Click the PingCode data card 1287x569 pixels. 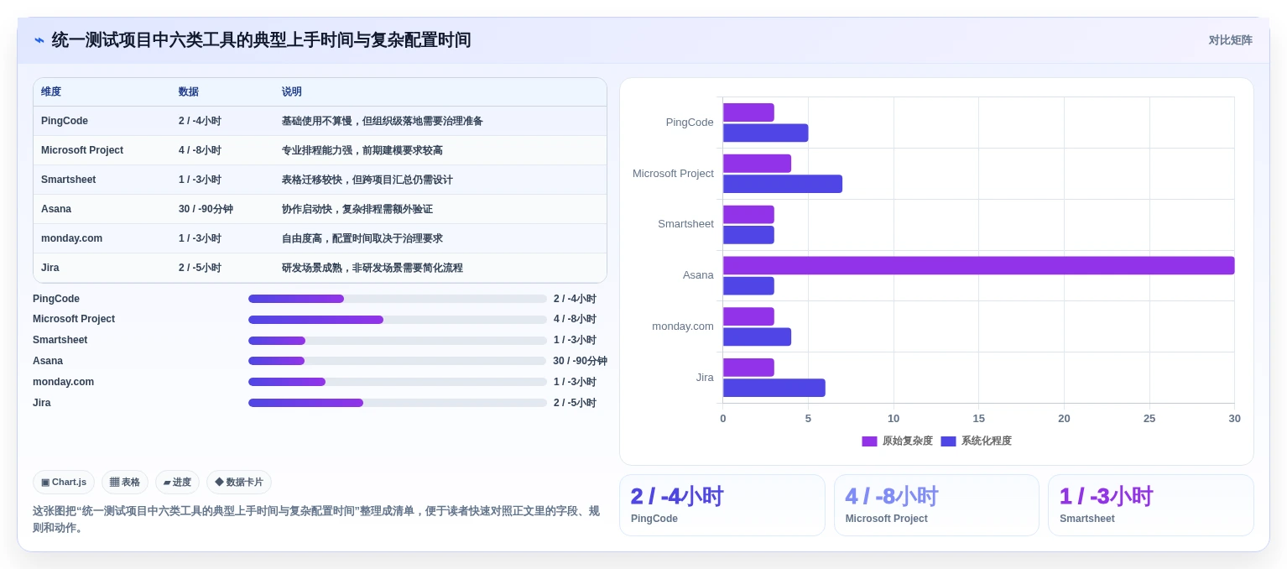pos(722,505)
